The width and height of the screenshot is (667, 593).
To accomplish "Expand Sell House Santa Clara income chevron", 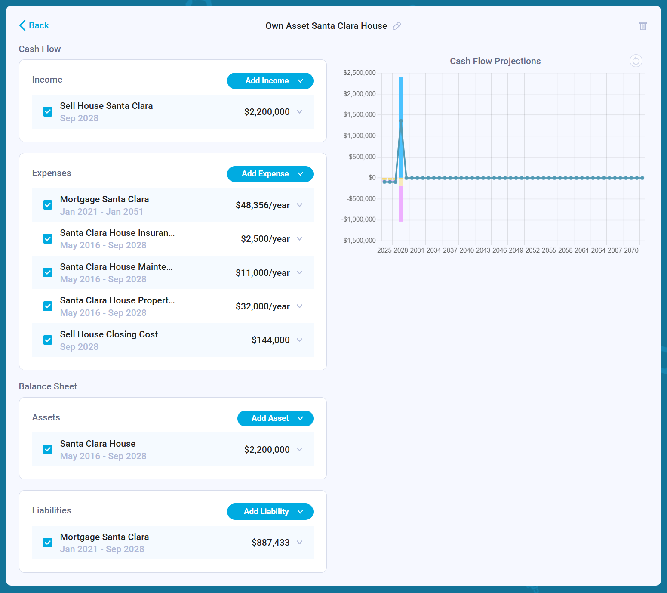I will point(300,112).
